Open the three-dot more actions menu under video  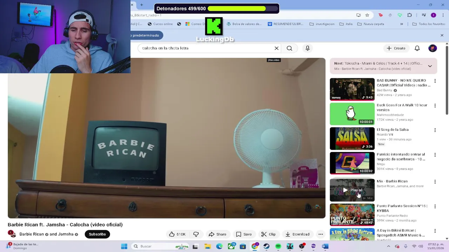[321, 234]
